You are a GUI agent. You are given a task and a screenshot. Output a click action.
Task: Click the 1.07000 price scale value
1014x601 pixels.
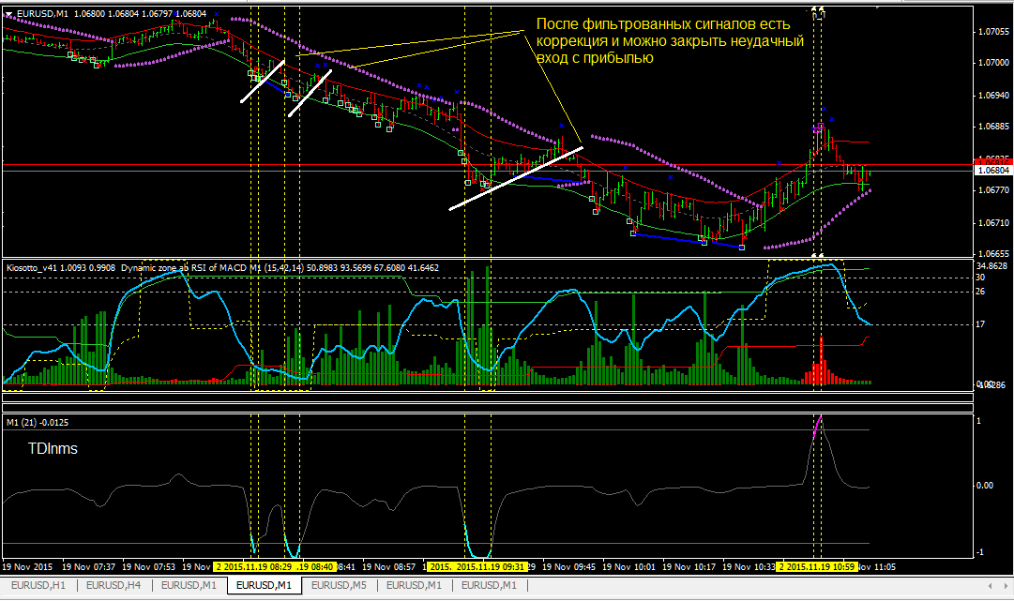[x=993, y=63]
